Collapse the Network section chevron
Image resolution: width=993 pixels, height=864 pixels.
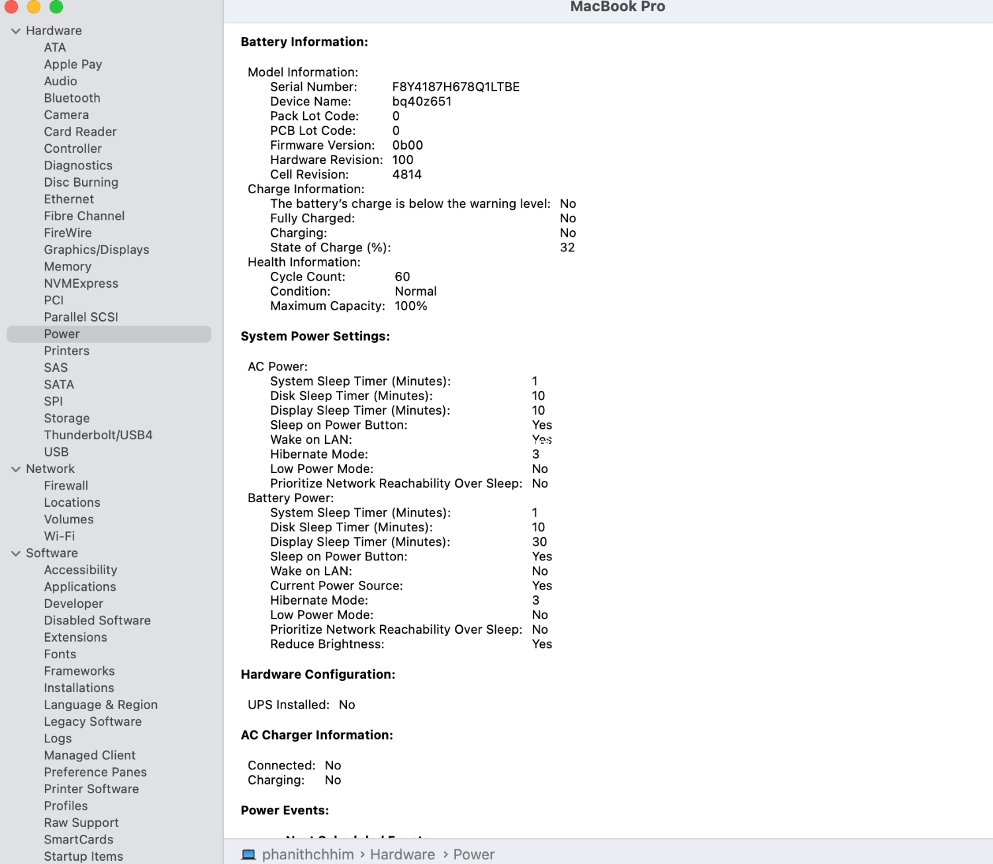tap(16, 469)
